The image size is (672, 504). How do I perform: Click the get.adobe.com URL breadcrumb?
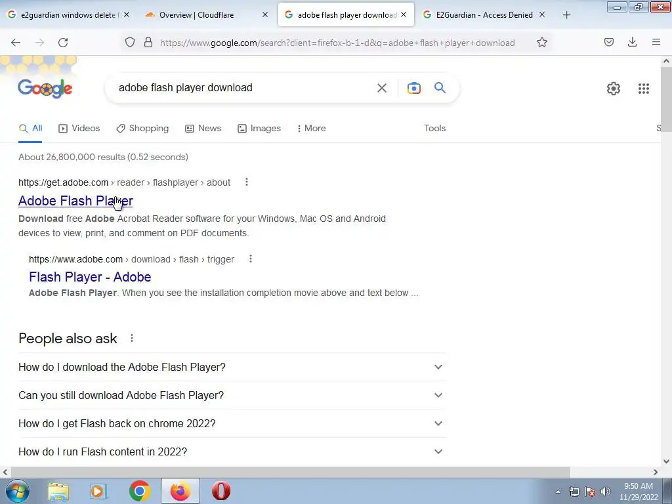tap(124, 182)
